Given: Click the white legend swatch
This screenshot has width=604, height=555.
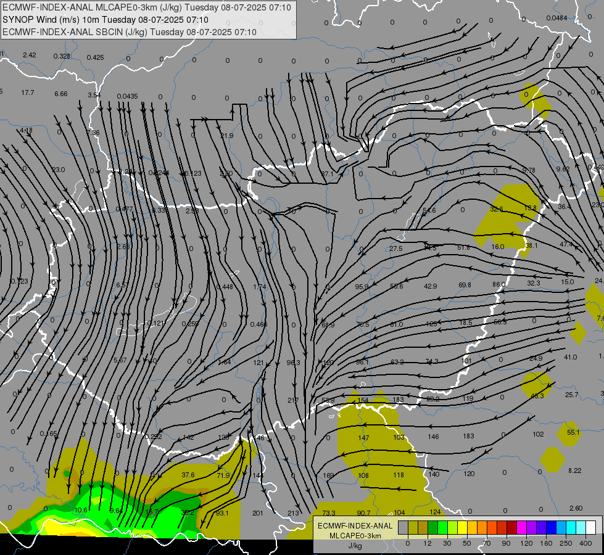Looking at the screenshot, I should 591,527.
